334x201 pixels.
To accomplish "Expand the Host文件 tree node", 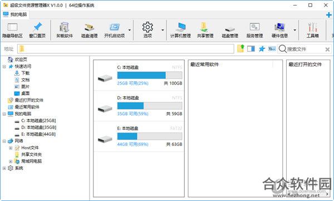I will coord(11,148).
